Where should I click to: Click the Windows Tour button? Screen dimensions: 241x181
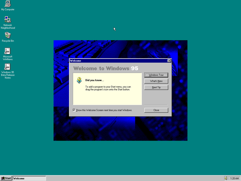tap(156, 75)
